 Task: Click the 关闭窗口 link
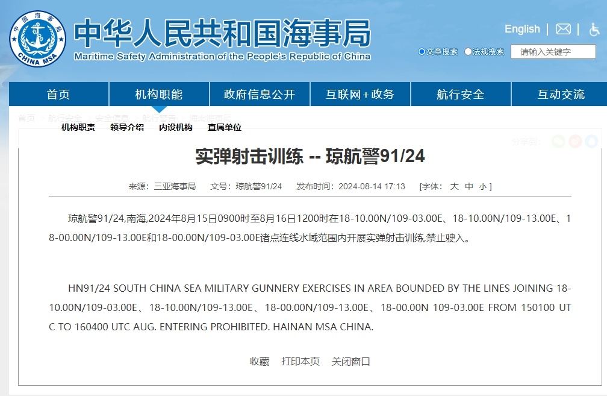coord(350,362)
